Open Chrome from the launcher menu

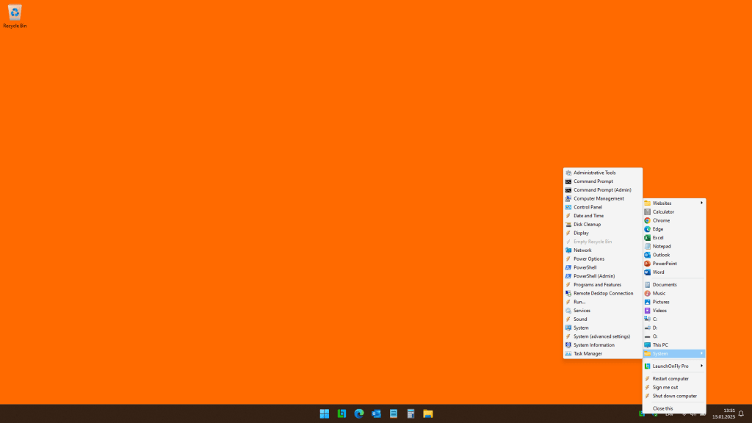coord(661,220)
